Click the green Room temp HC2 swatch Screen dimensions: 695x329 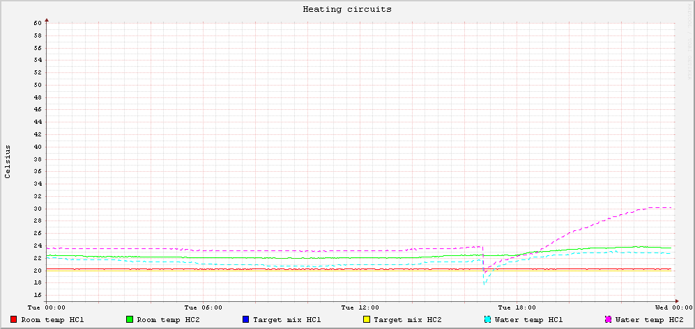pyautogui.click(x=130, y=320)
